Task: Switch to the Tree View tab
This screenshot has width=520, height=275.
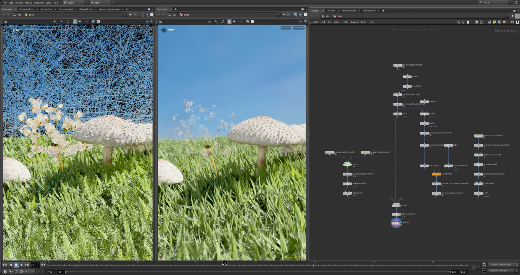Action: (x=331, y=11)
